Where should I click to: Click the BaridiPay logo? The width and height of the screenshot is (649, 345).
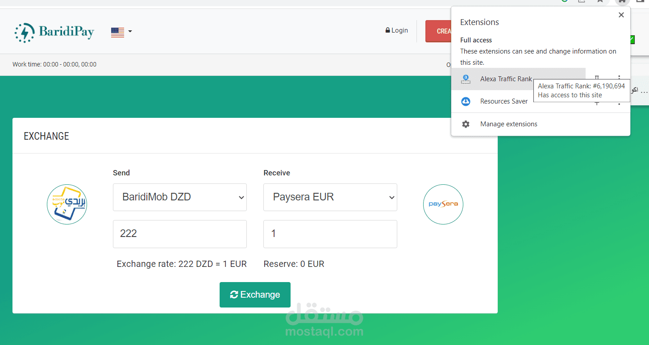(54, 32)
